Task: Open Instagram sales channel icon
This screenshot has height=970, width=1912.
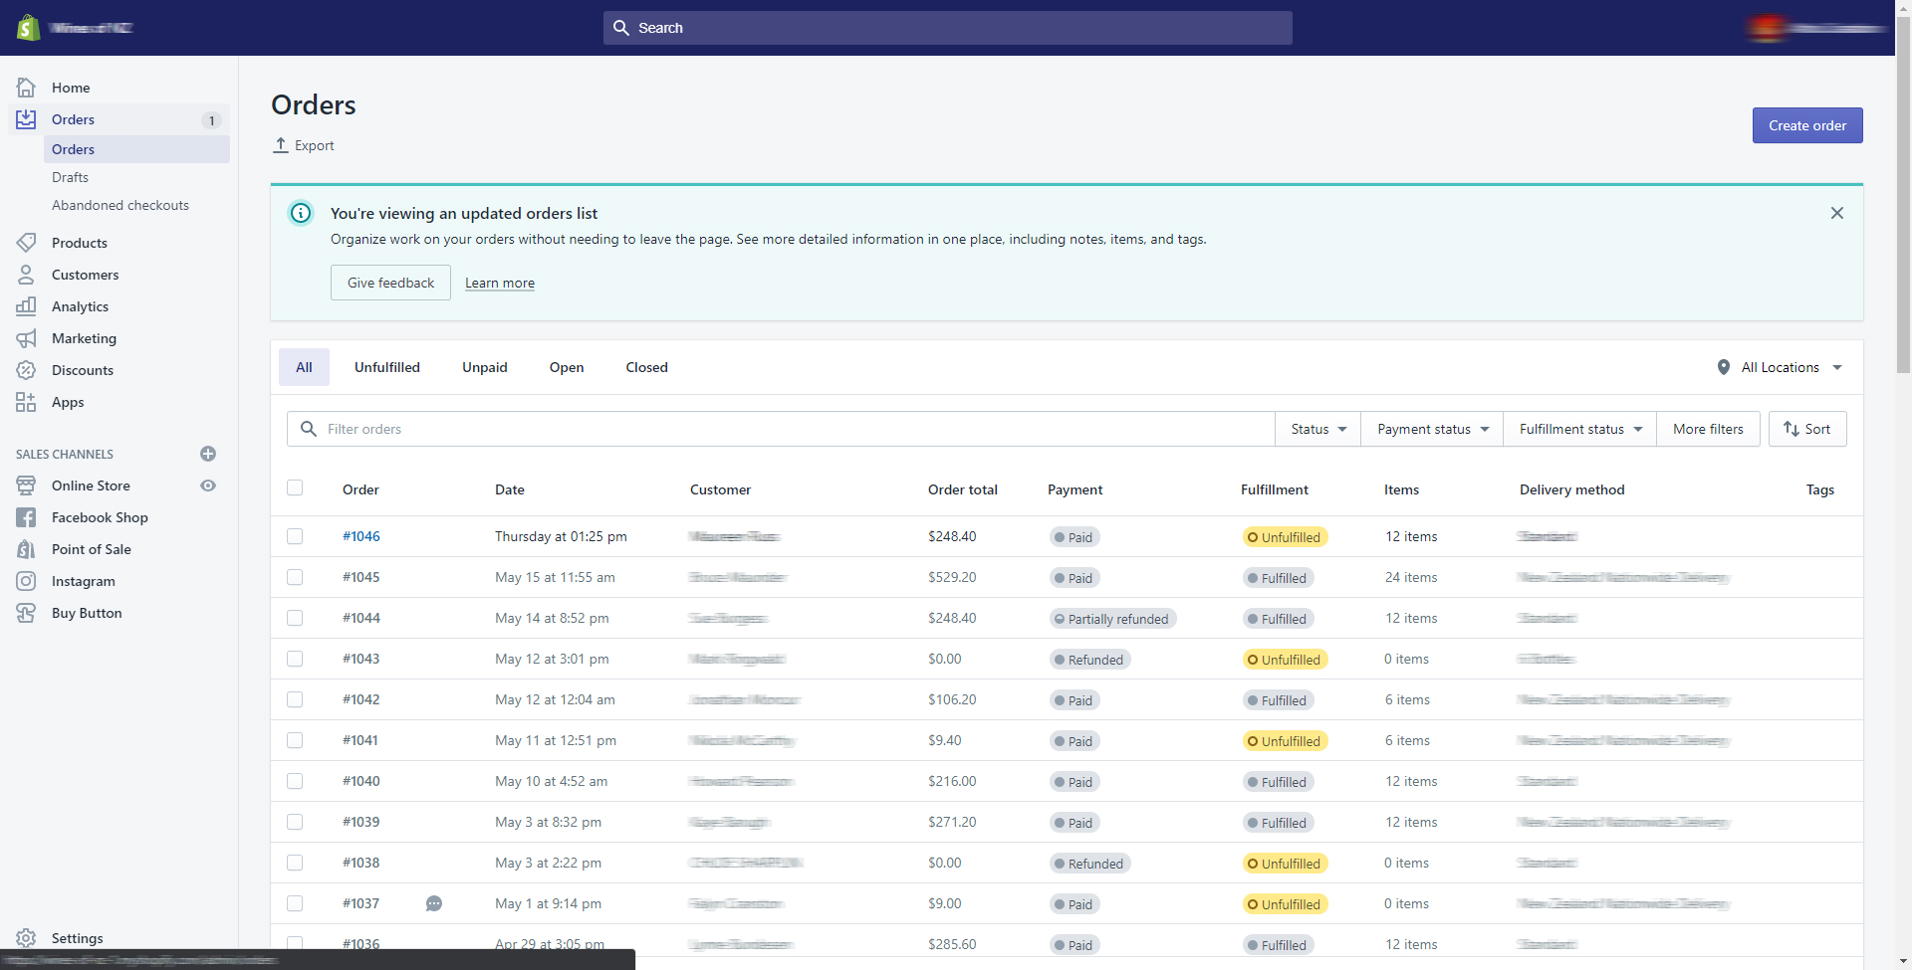Action: (x=26, y=581)
